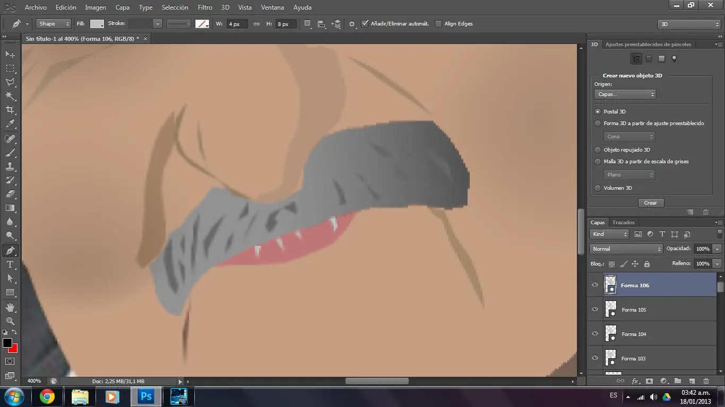The width and height of the screenshot is (725, 407).
Task: Select the Eraser tool
Action: click(10, 194)
